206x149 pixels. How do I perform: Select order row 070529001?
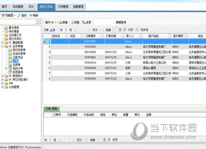click(125, 57)
